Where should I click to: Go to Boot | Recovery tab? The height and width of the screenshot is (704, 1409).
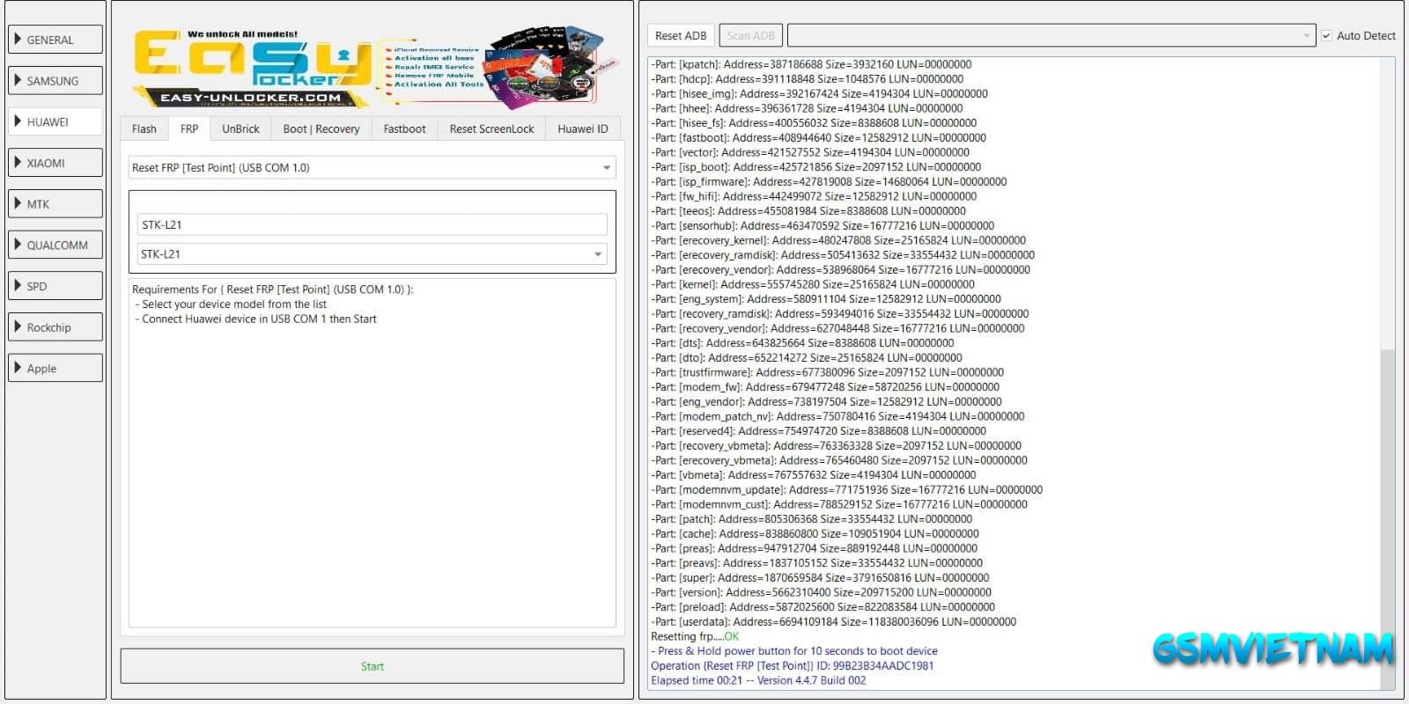click(x=321, y=128)
